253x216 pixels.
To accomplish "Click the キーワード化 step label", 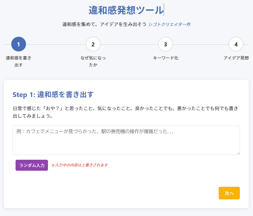I will tap(165, 58).
